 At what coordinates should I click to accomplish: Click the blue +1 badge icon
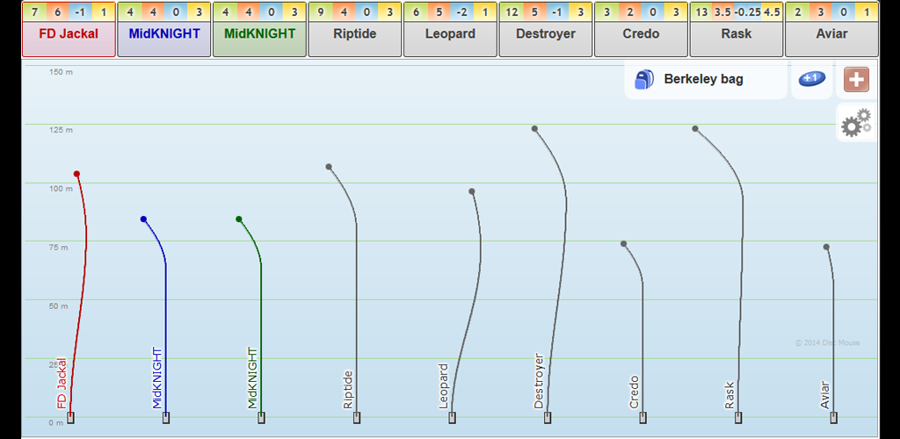click(811, 79)
